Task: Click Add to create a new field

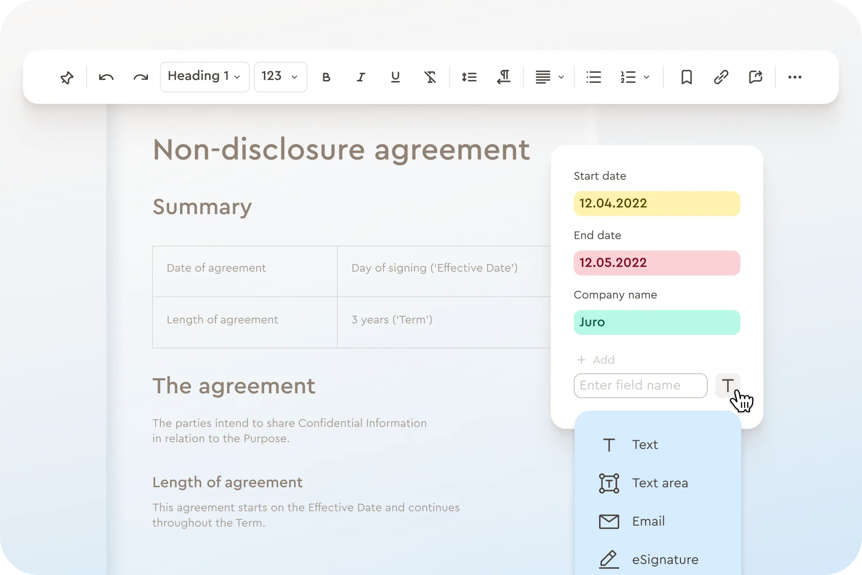Action: pos(595,360)
